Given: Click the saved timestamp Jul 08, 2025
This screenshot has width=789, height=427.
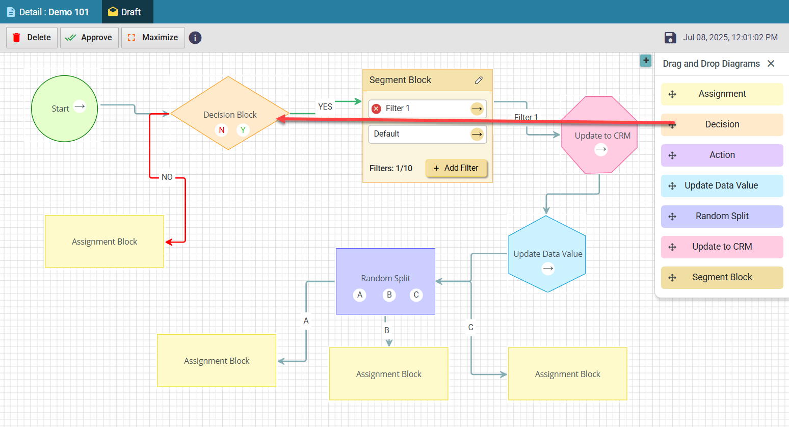Looking at the screenshot, I should coord(730,38).
